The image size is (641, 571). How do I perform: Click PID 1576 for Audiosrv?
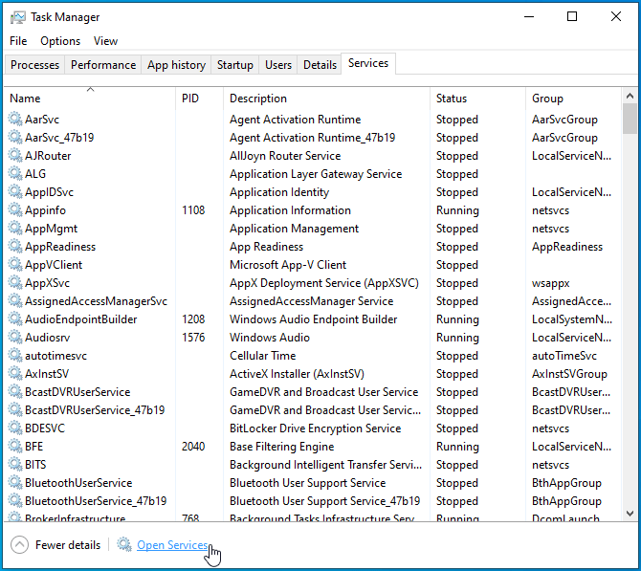(193, 338)
